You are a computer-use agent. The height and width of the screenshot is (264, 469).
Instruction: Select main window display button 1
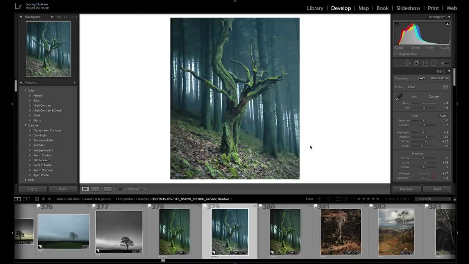click(x=17, y=199)
